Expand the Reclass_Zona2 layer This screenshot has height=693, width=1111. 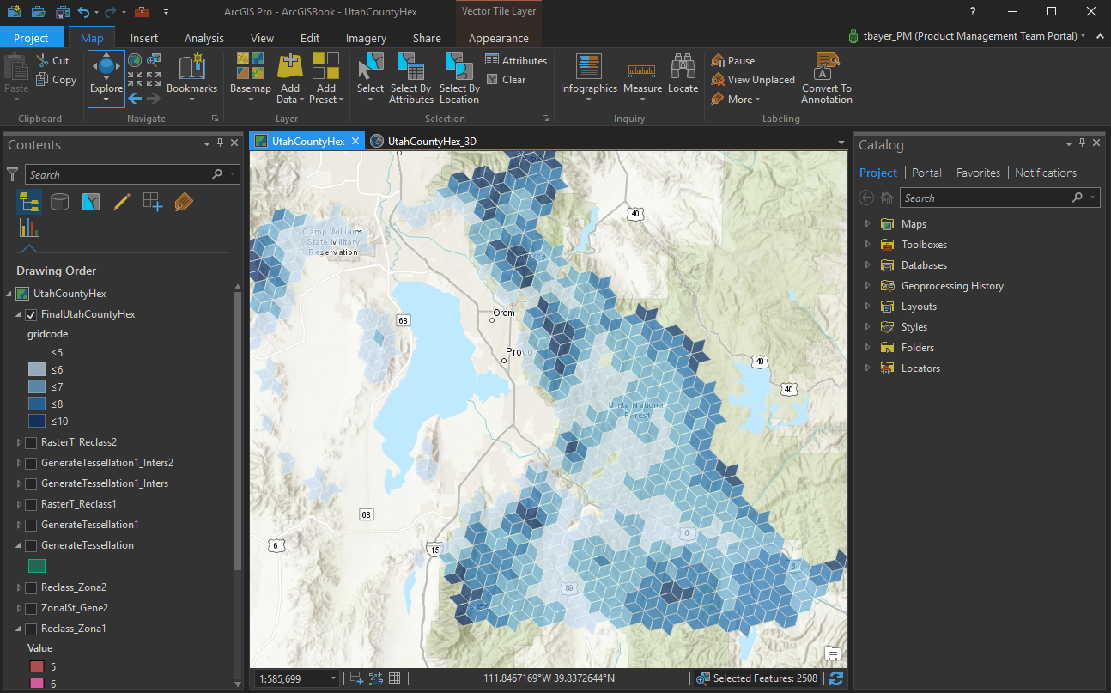tap(20, 587)
